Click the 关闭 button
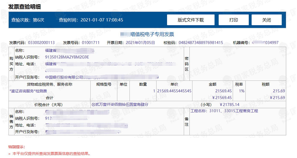 pos(267,20)
